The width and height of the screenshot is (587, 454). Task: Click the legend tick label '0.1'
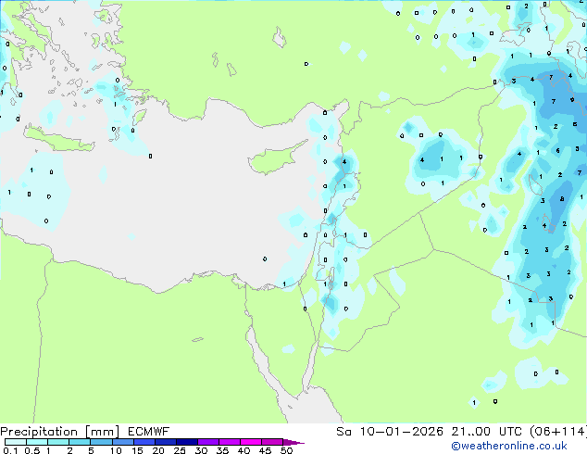(x=10, y=450)
